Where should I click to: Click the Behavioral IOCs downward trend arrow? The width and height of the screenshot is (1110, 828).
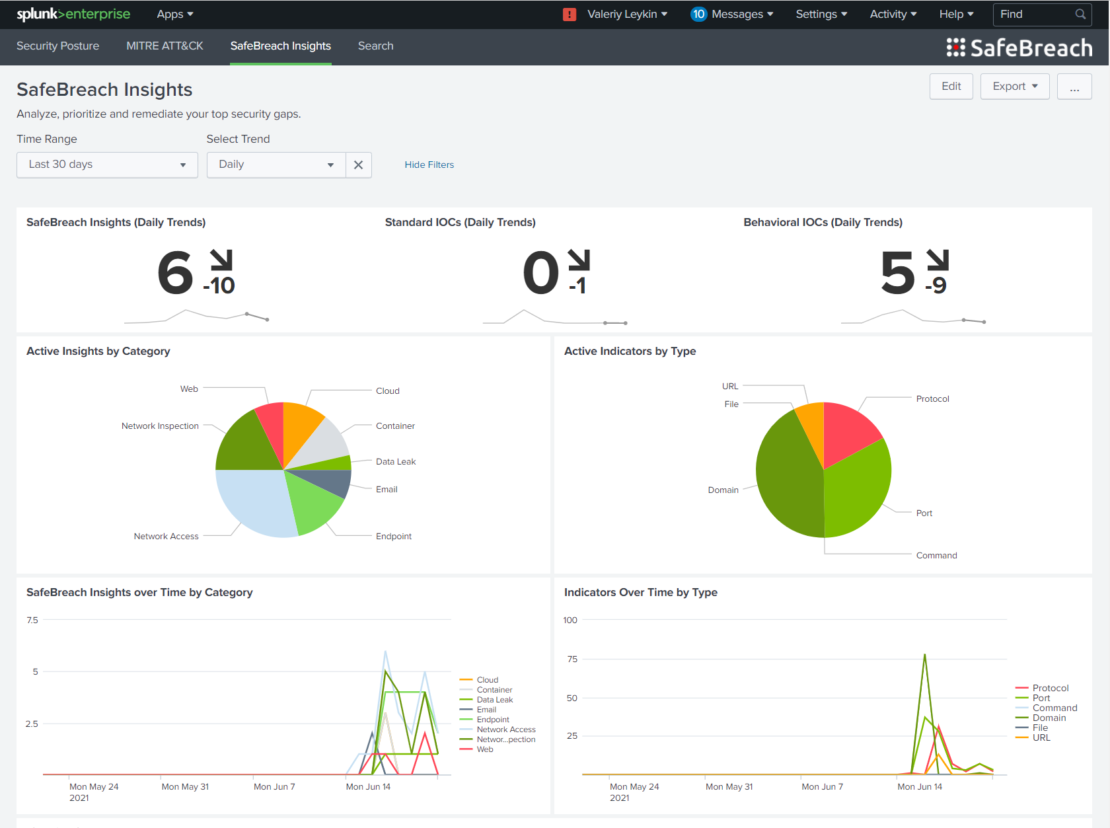(x=938, y=260)
